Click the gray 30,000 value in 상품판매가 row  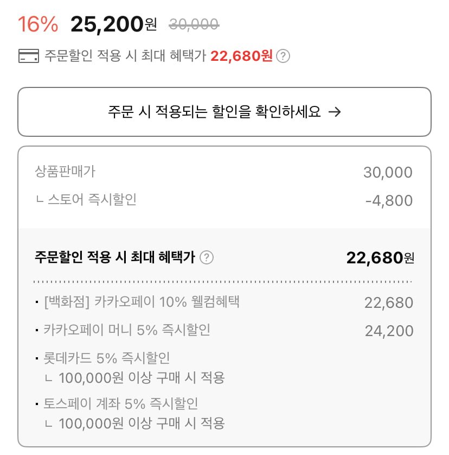[388, 173]
